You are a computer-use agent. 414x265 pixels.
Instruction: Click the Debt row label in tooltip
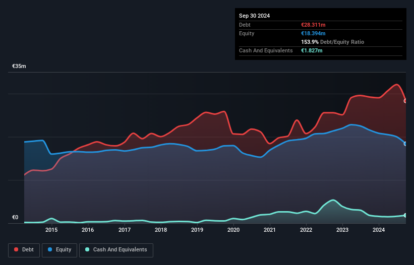tap(245, 25)
